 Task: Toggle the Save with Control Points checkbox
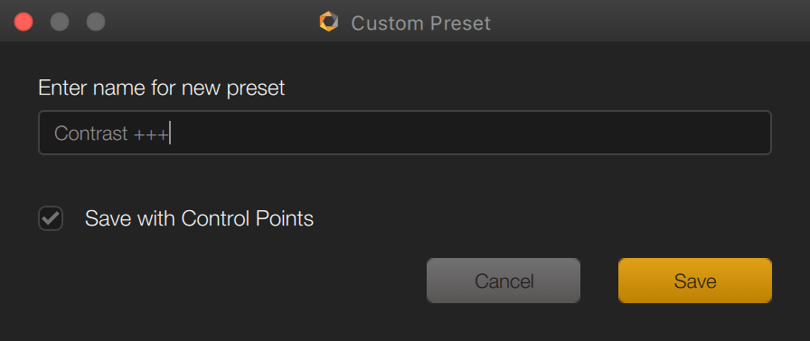point(51,218)
